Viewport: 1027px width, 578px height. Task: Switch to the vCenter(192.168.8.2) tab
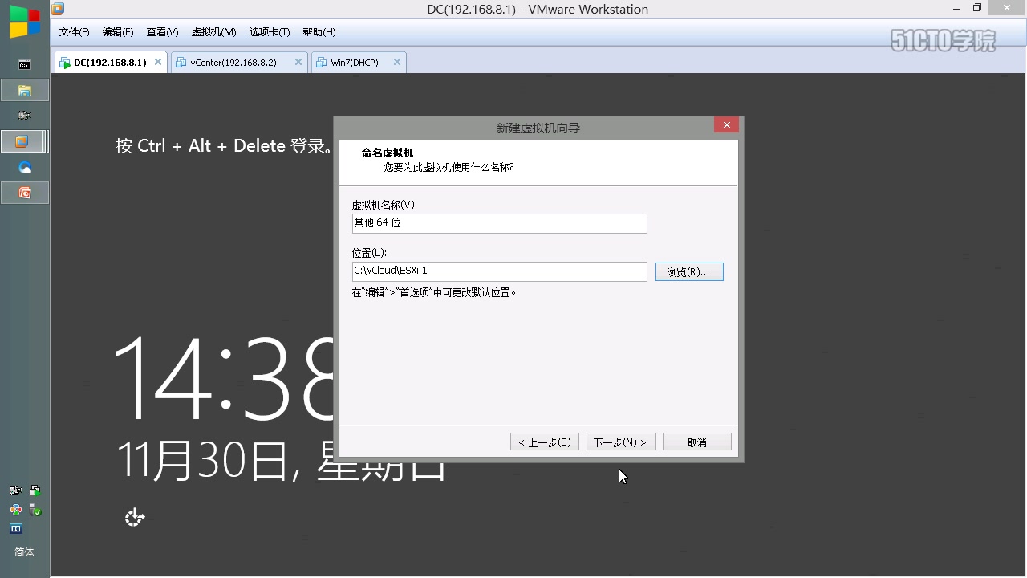238,63
